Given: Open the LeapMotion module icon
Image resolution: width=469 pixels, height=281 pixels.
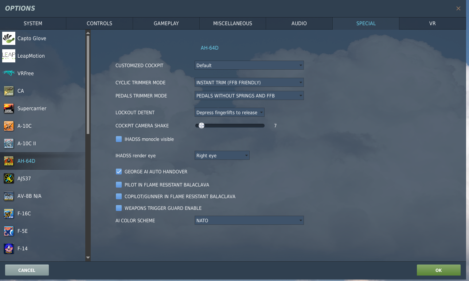Looking at the screenshot, I should [9, 56].
